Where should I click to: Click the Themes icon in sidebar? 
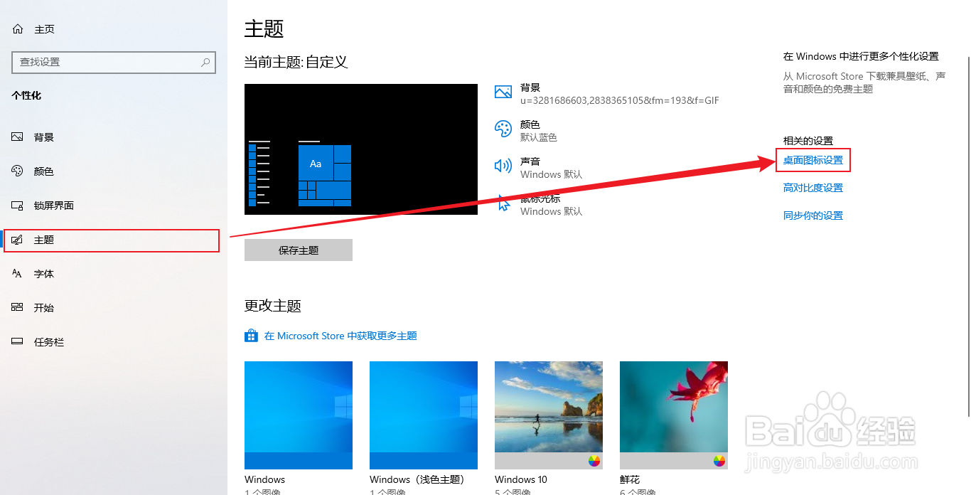18,240
